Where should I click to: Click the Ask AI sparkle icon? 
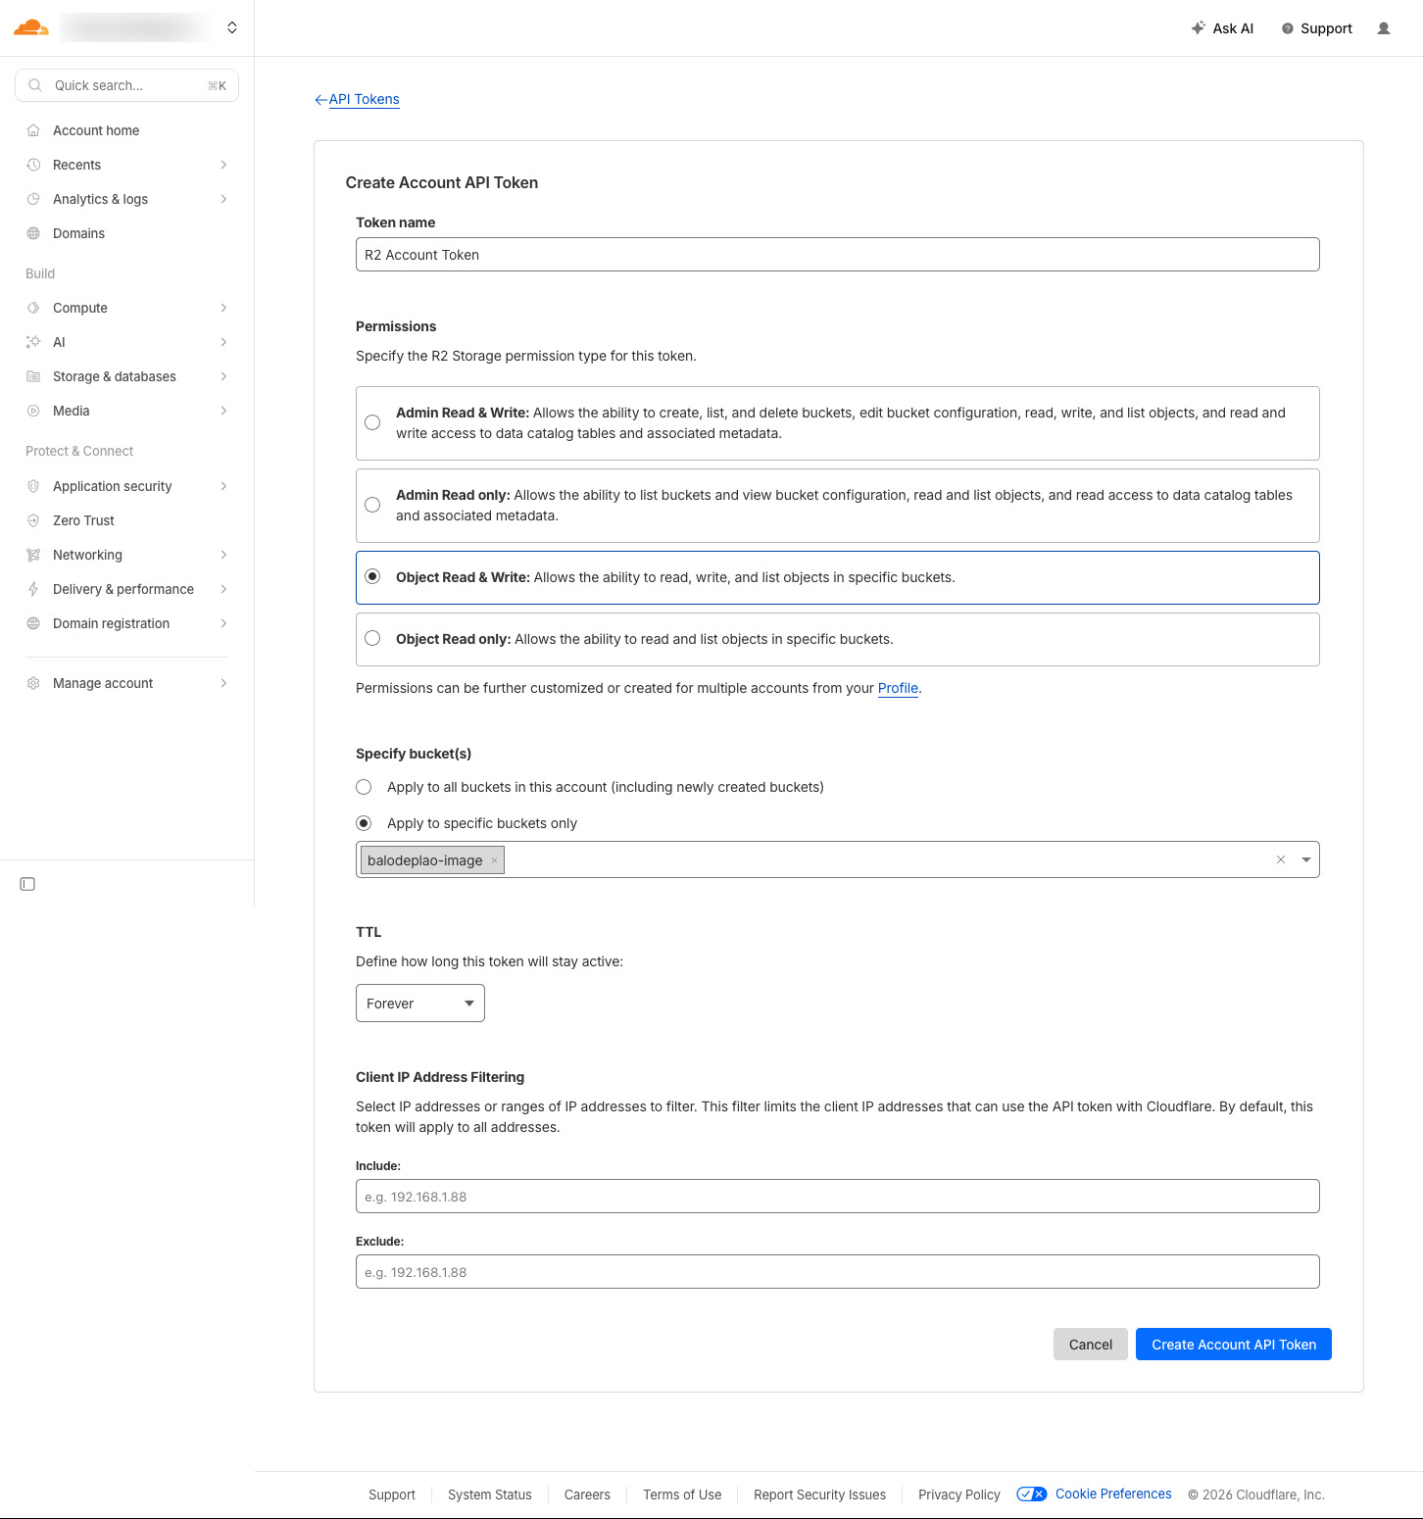pyautogui.click(x=1198, y=28)
